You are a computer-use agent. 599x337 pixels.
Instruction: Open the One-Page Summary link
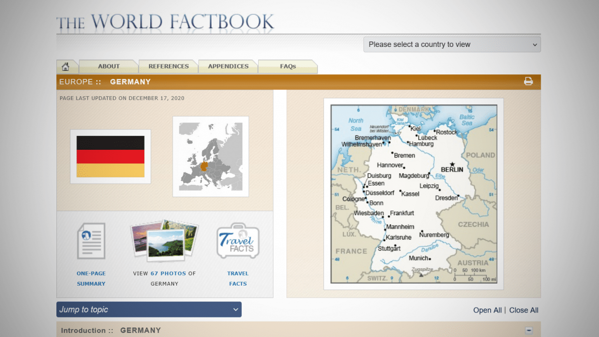(x=91, y=279)
